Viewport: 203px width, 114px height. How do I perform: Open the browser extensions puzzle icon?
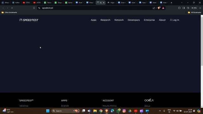179,8
